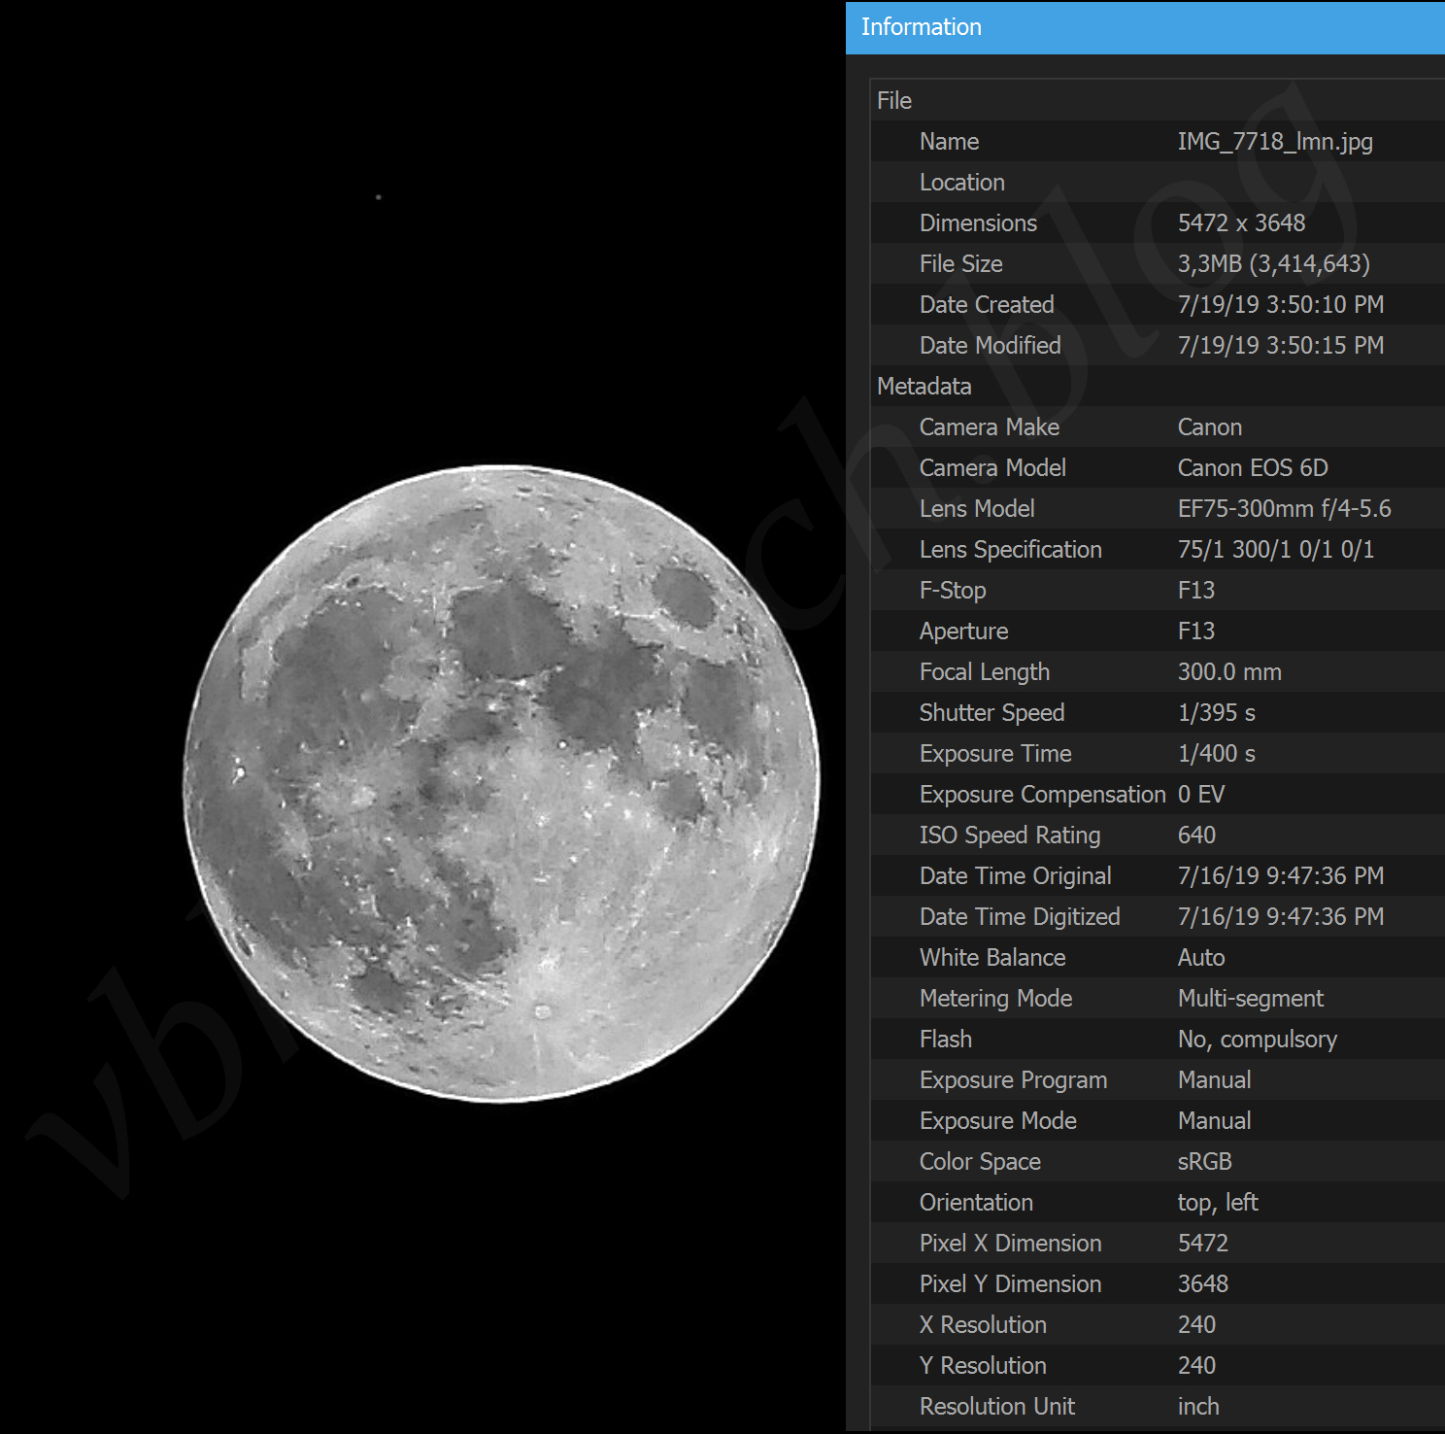Select the Date Created timestamp
1445x1434 pixels.
[x=1280, y=305]
